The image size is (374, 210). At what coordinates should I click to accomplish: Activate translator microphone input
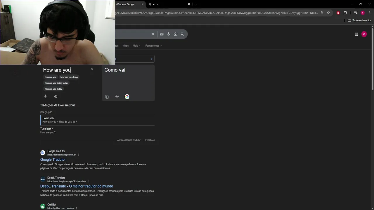pos(46,96)
